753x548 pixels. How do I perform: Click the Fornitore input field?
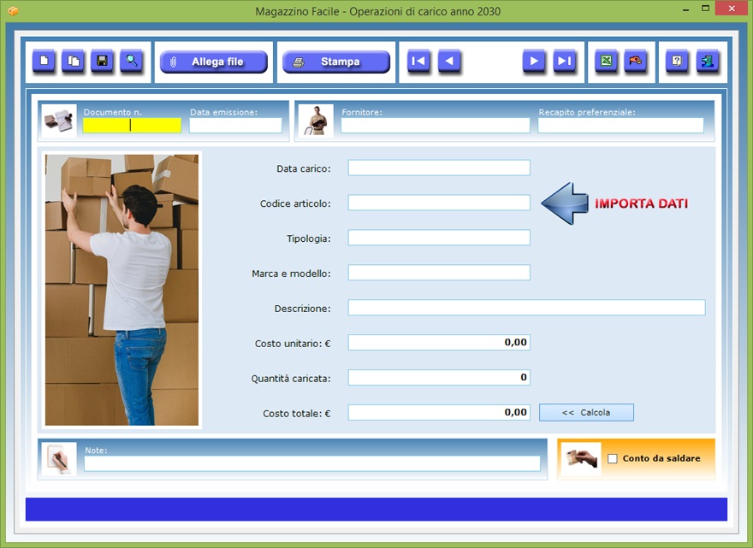coord(436,125)
